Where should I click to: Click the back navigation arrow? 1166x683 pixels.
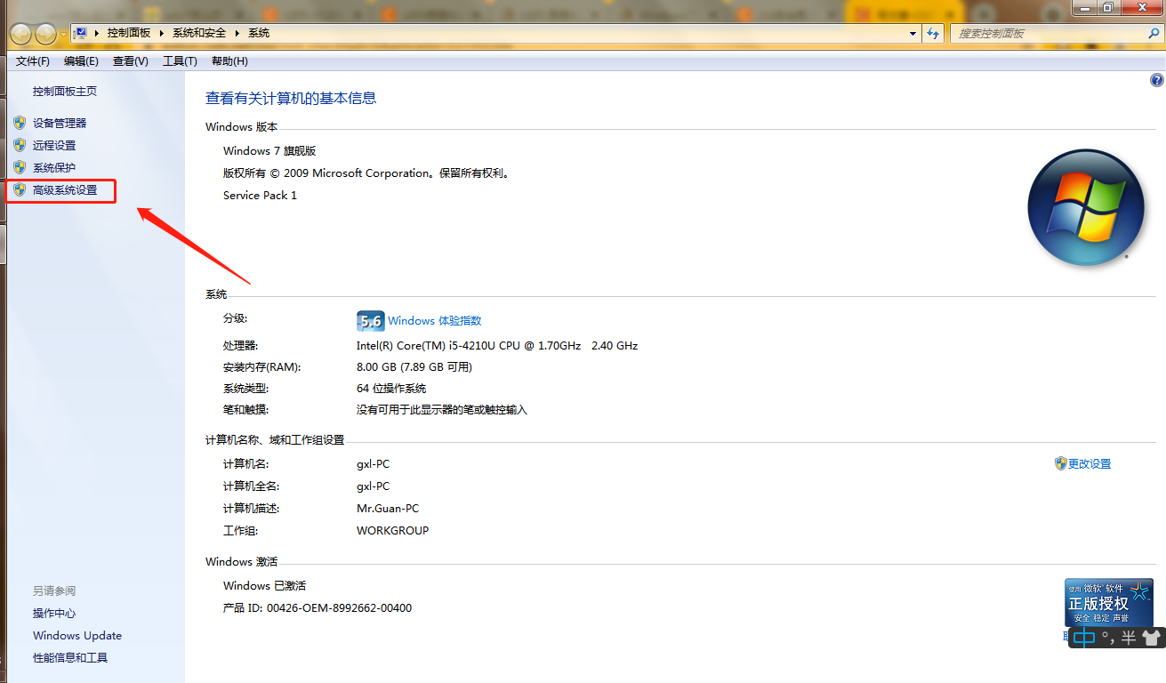point(20,33)
